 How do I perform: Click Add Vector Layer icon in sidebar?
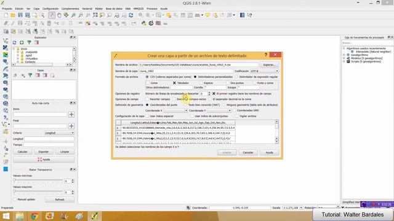click(6, 41)
